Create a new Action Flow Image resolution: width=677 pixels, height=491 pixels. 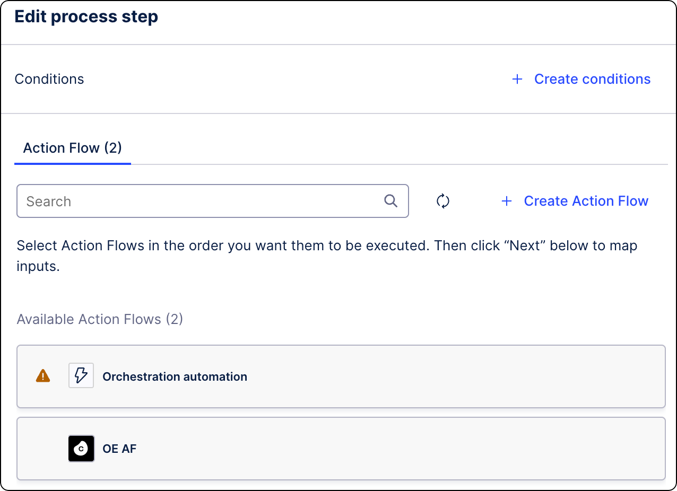(x=586, y=201)
